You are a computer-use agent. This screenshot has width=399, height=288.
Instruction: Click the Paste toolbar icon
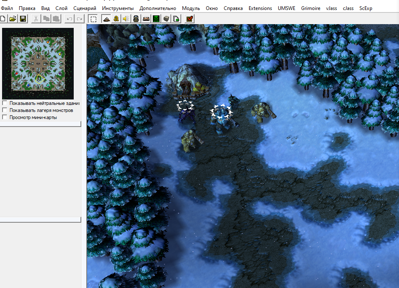56,19
